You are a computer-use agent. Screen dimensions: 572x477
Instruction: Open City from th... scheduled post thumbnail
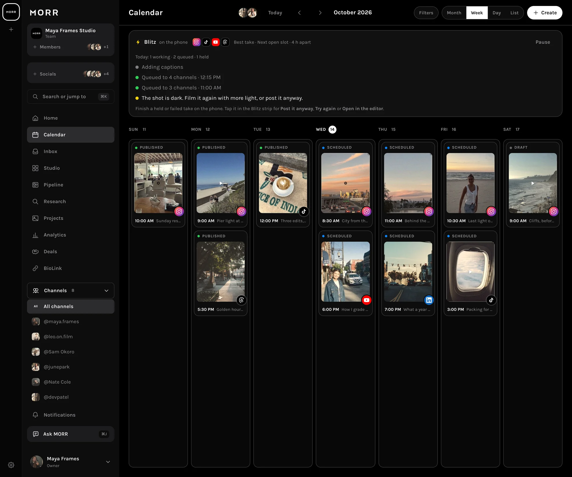[x=345, y=183]
